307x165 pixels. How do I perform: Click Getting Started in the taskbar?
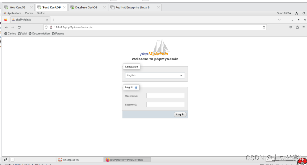point(80,160)
